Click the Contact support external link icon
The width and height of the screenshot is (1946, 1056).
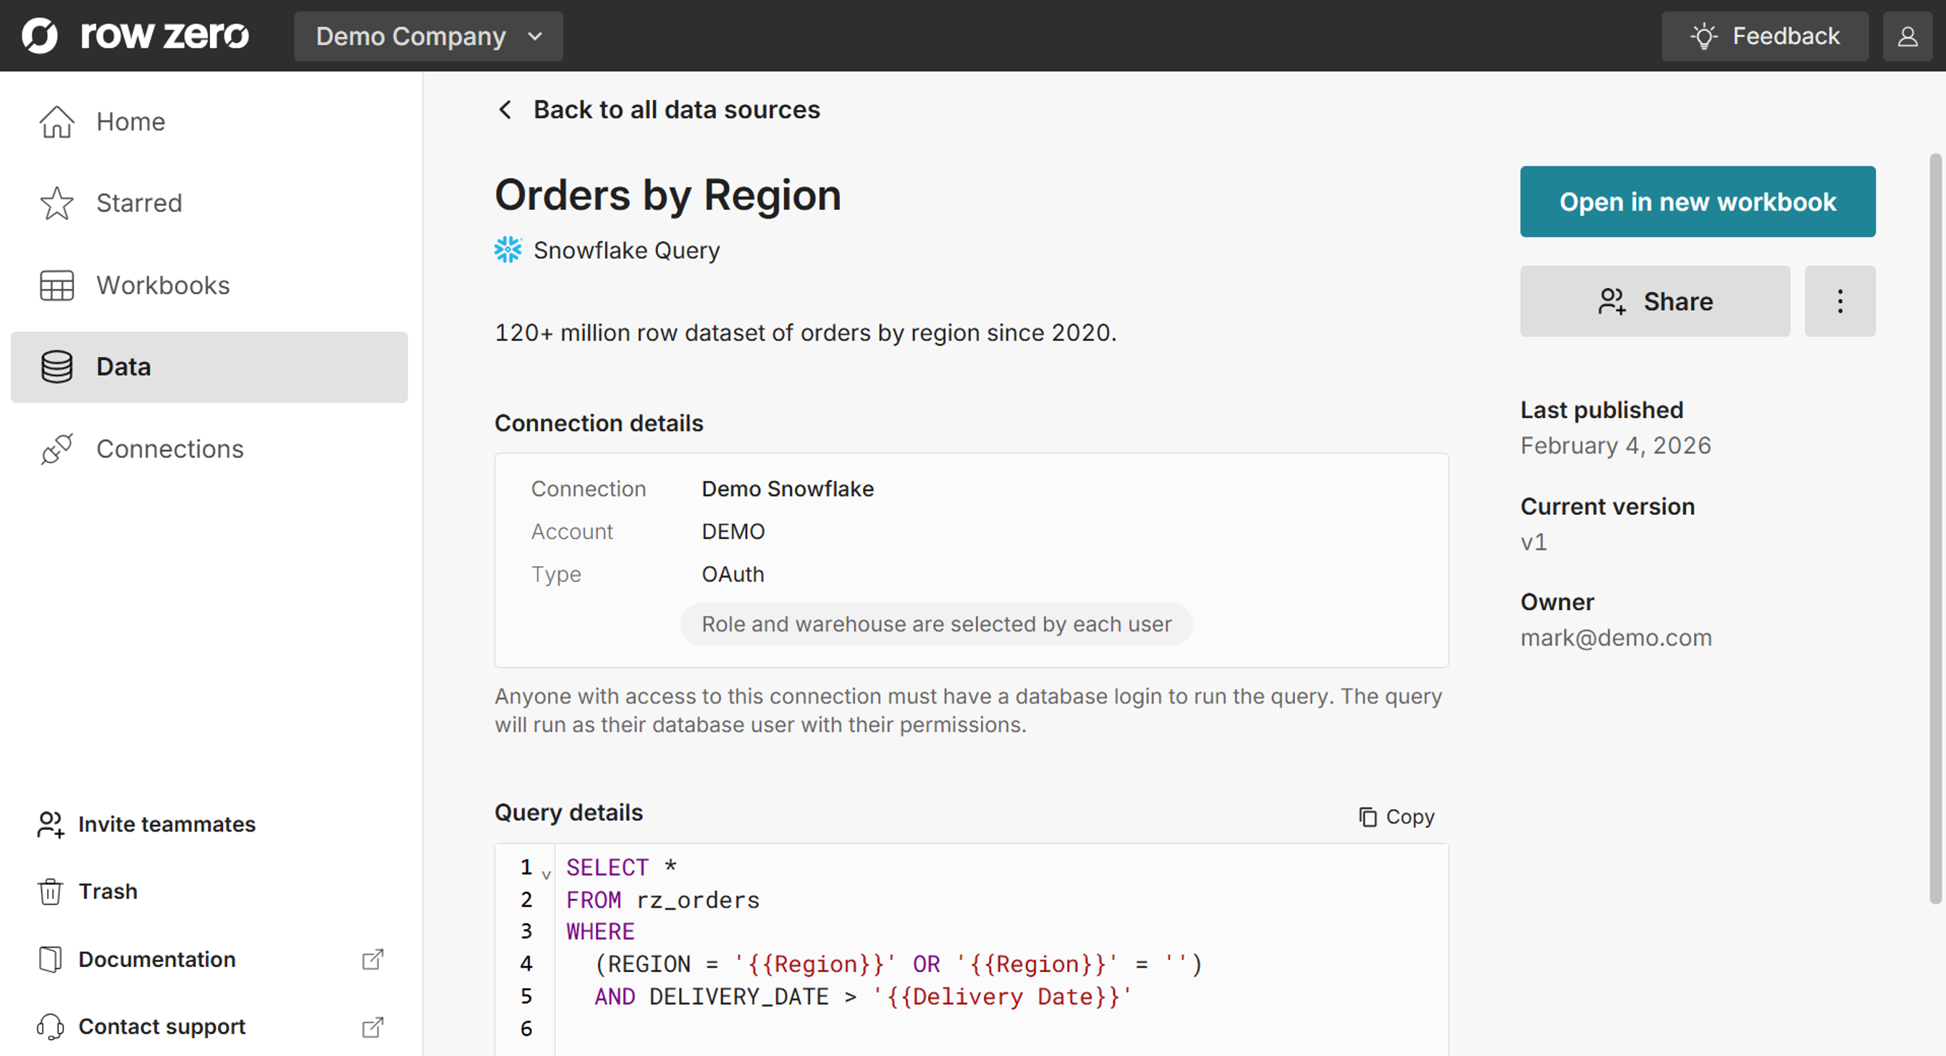click(372, 1026)
